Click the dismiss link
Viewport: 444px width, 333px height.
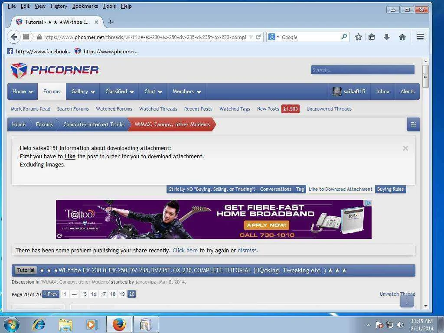(x=247, y=250)
